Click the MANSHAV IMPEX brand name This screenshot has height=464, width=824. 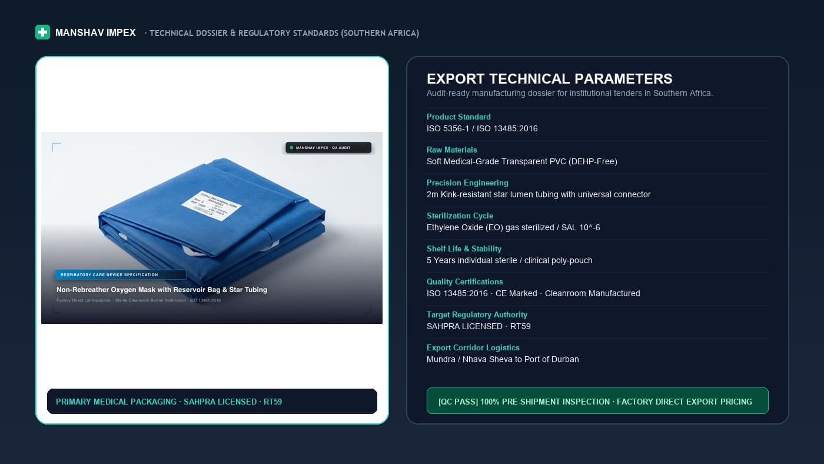(95, 33)
